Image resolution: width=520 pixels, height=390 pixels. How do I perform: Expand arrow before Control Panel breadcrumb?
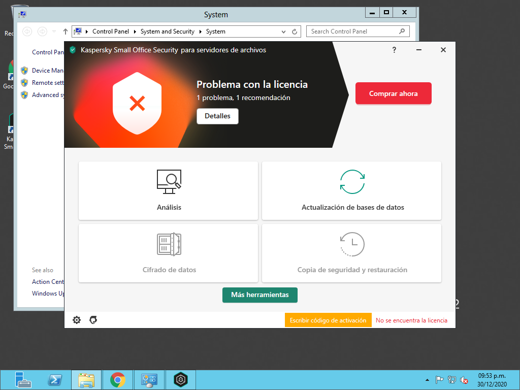[87, 31]
